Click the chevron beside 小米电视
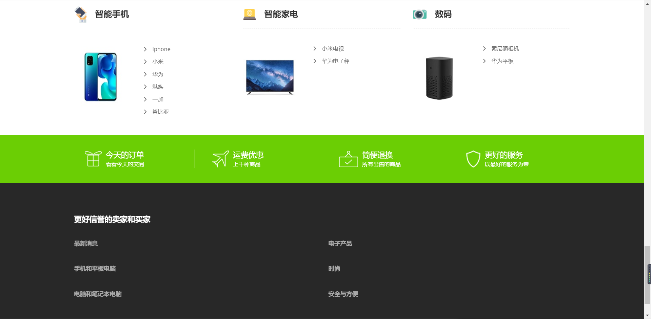Image resolution: width=651 pixels, height=319 pixels. coord(315,48)
